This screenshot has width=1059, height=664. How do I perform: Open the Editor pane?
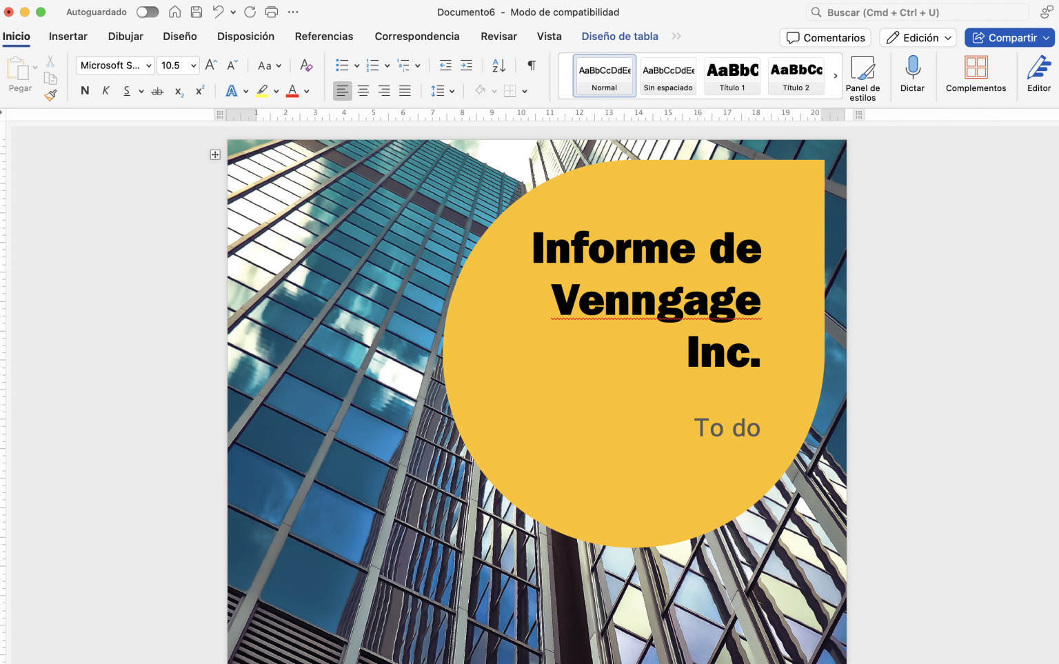(1039, 72)
